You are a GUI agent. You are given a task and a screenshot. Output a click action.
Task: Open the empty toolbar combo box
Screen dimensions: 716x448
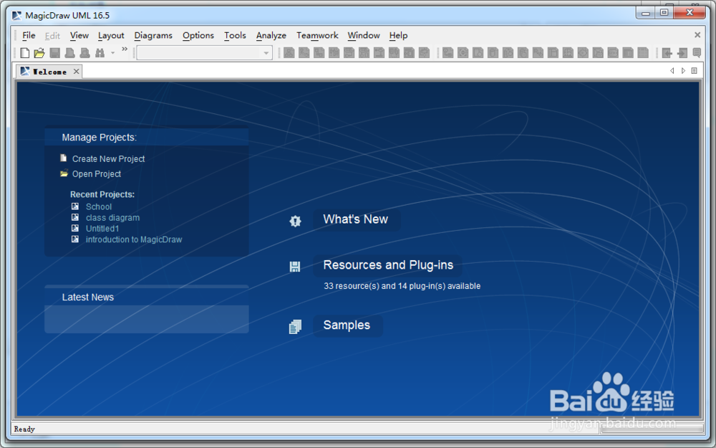[204, 53]
